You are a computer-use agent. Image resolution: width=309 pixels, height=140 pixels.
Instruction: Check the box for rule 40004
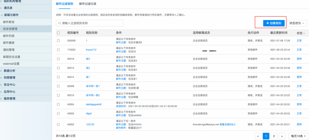(58, 104)
